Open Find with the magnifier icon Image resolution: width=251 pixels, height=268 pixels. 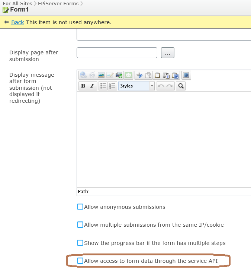pyautogui.click(x=181, y=86)
